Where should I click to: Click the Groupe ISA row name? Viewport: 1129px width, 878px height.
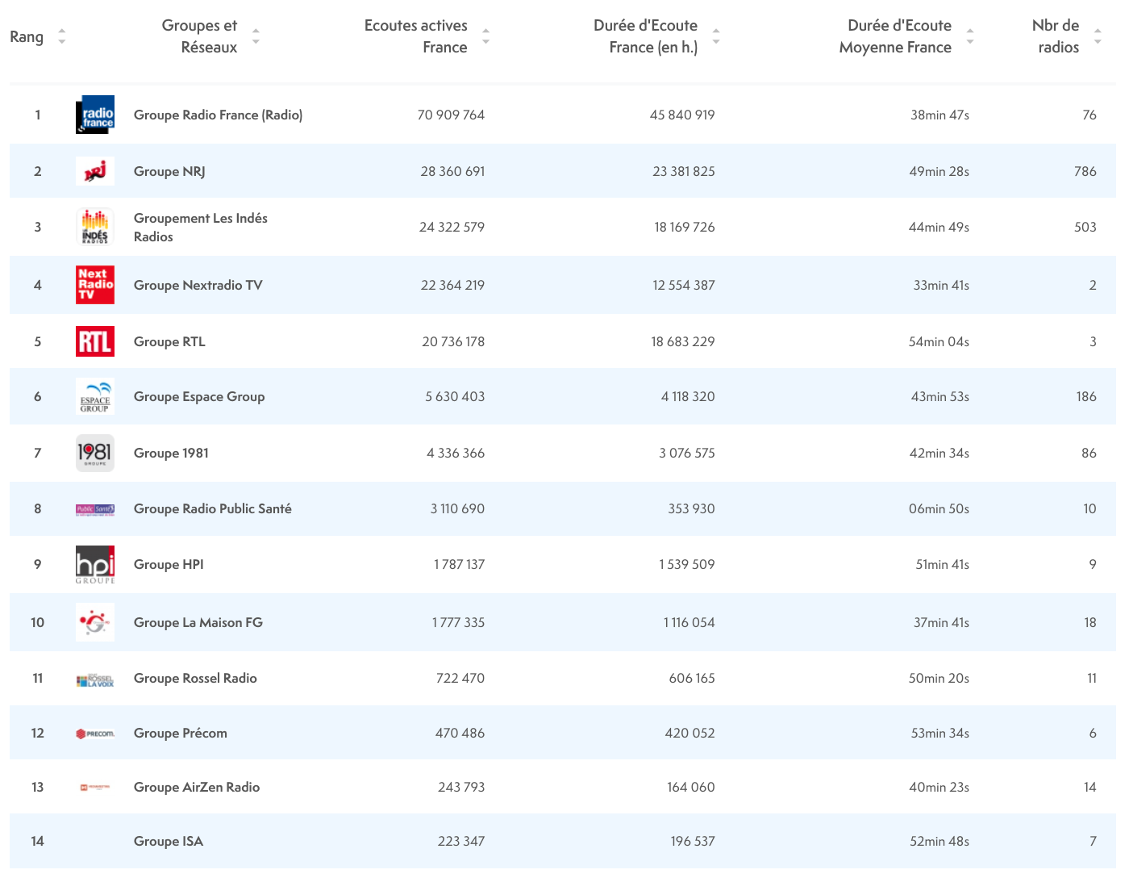[x=169, y=841]
